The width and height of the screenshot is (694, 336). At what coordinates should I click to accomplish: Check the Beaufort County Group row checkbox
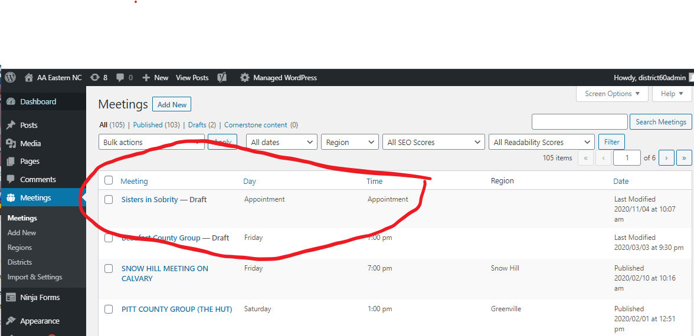(109, 238)
